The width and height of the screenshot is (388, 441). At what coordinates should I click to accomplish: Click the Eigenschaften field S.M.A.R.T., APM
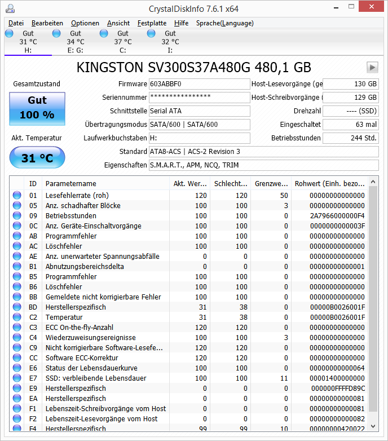[264, 165]
